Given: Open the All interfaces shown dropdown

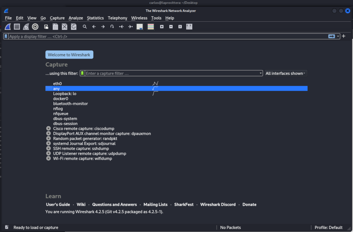Looking at the screenshot, I should [285, 73].
